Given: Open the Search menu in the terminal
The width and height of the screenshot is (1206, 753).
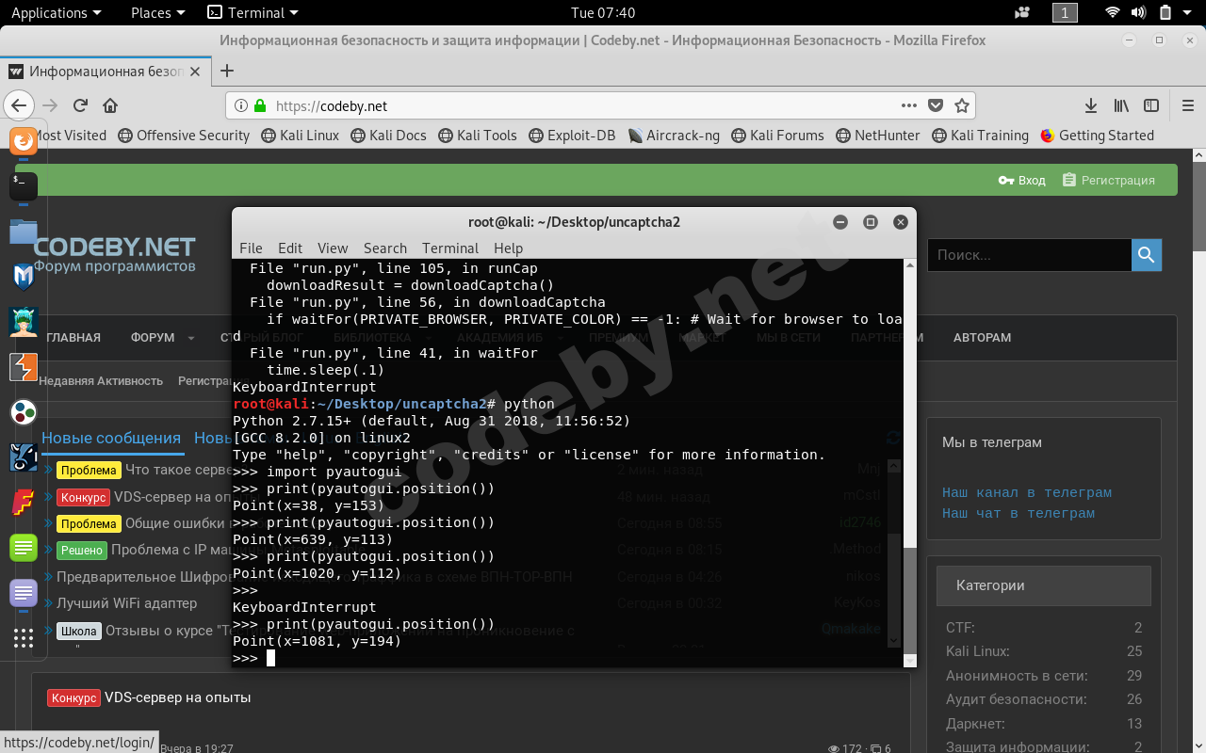Looking at the screenshot, I should (x=384, y=248).
